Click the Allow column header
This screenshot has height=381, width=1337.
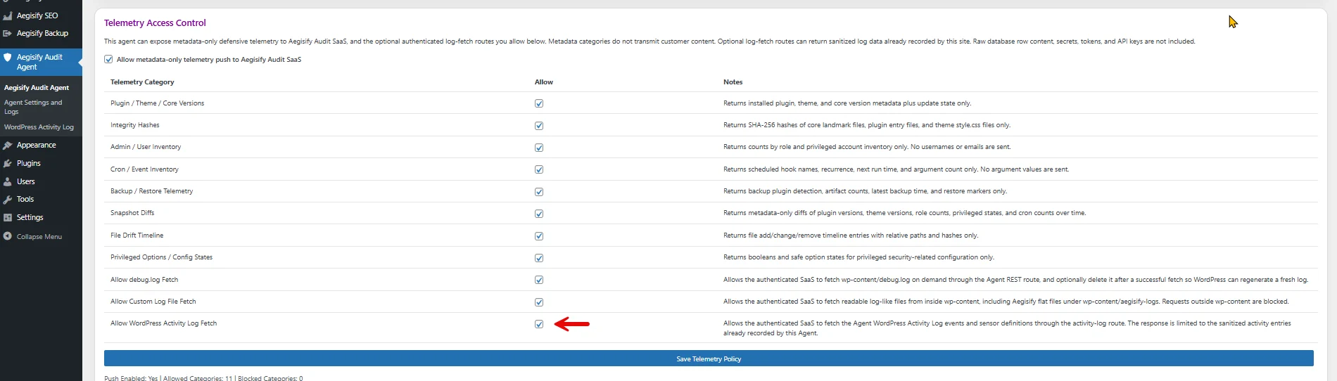tap(544, 82)
